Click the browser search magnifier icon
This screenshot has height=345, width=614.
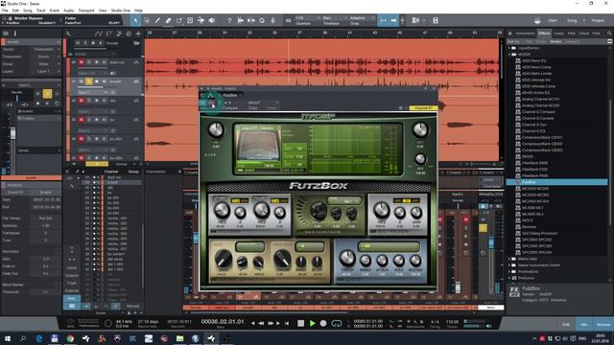tap(609, 34)
